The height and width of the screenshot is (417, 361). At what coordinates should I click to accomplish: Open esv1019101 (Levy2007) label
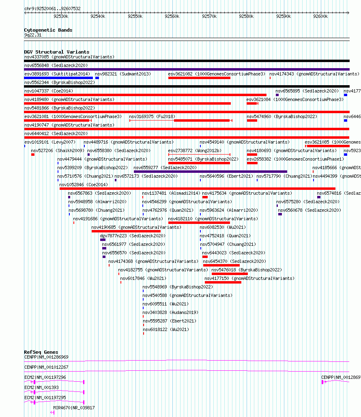pyautogui.click(x=50, y=142)
